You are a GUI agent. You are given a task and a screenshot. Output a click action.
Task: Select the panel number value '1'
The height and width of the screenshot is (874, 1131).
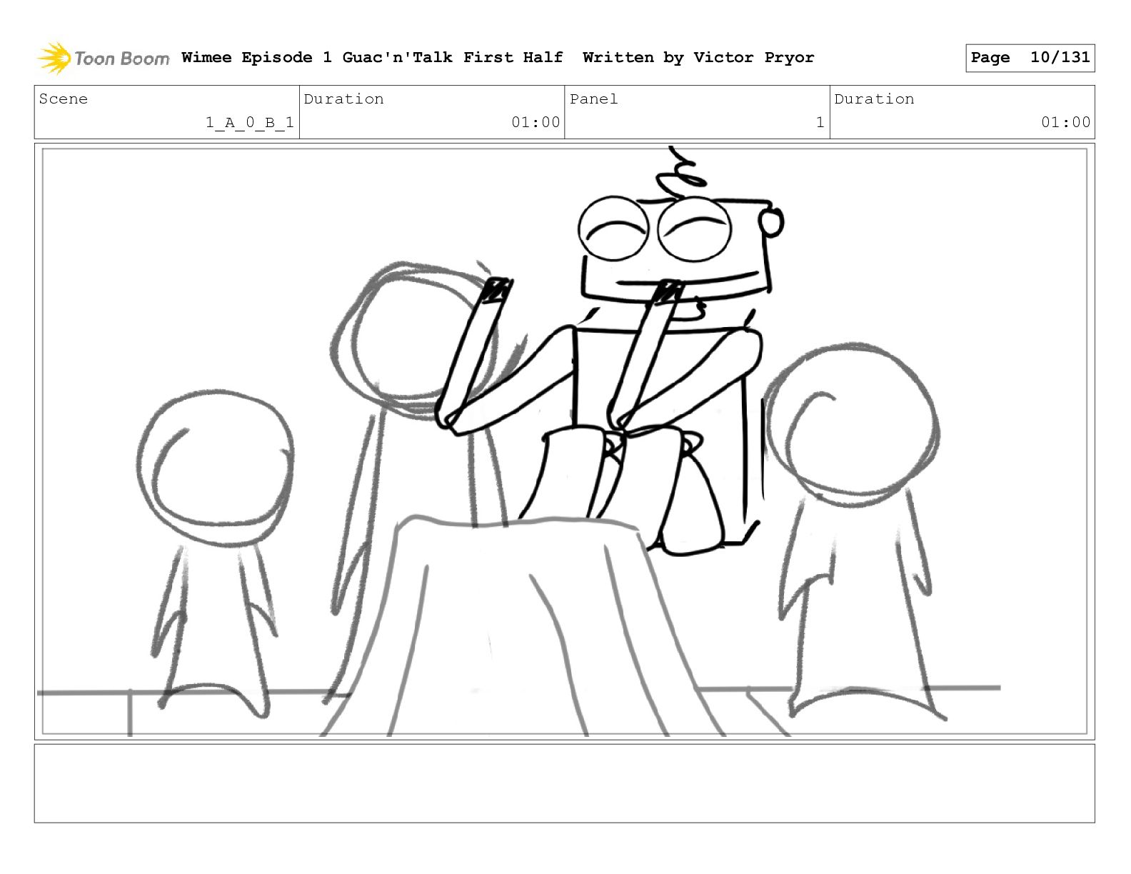click(x=820, y=123)
